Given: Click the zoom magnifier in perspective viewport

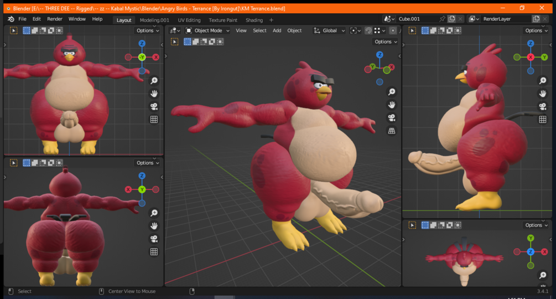Looking at the screenshot, I should 392,92.
